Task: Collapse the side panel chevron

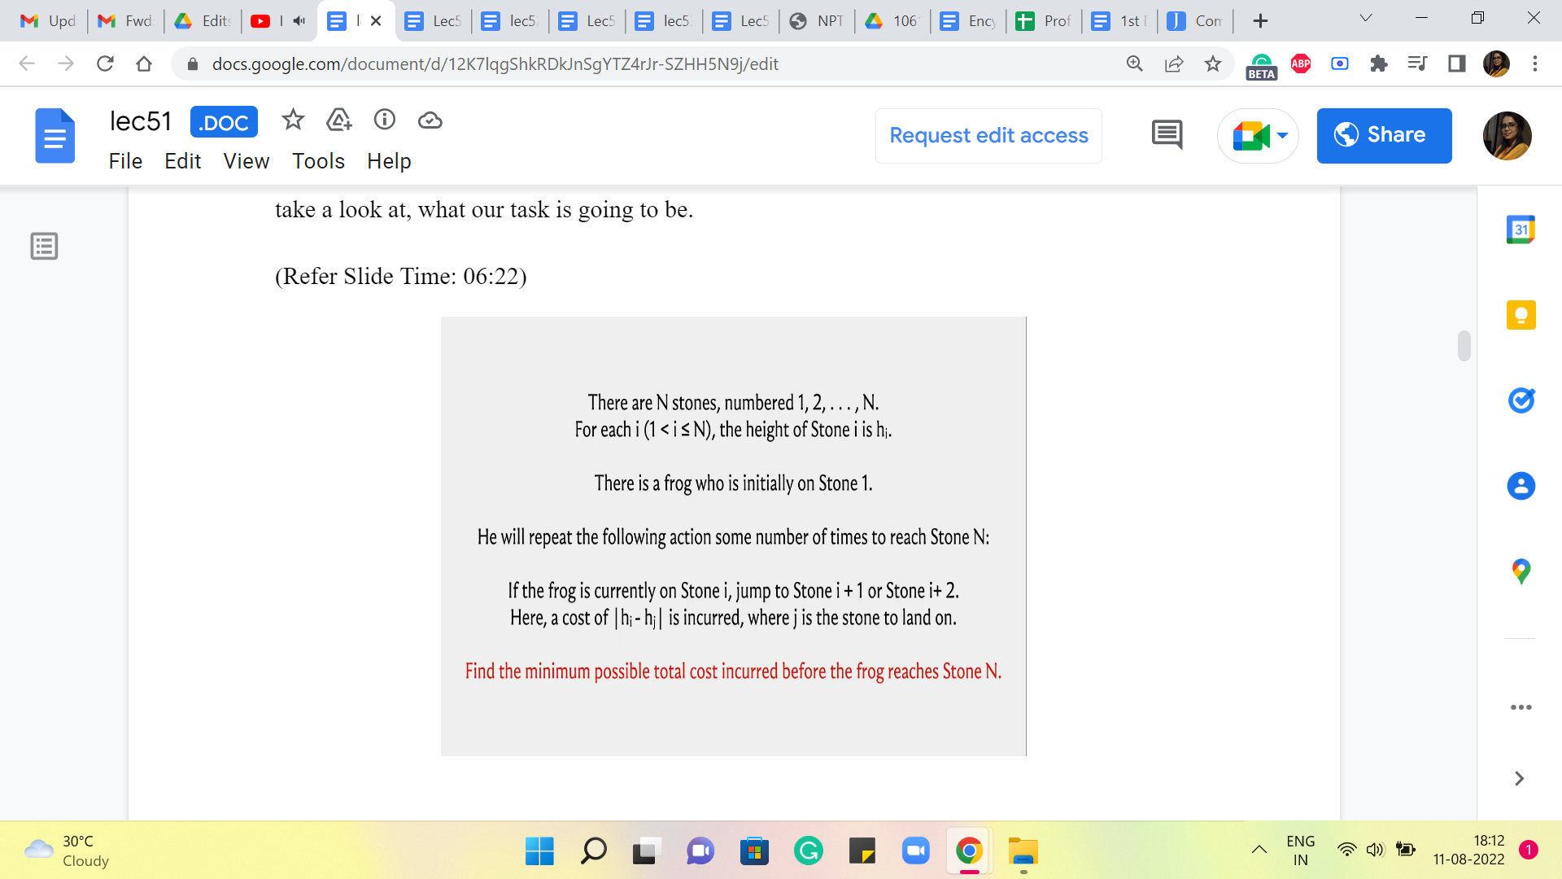Action: coord(1518,779)
